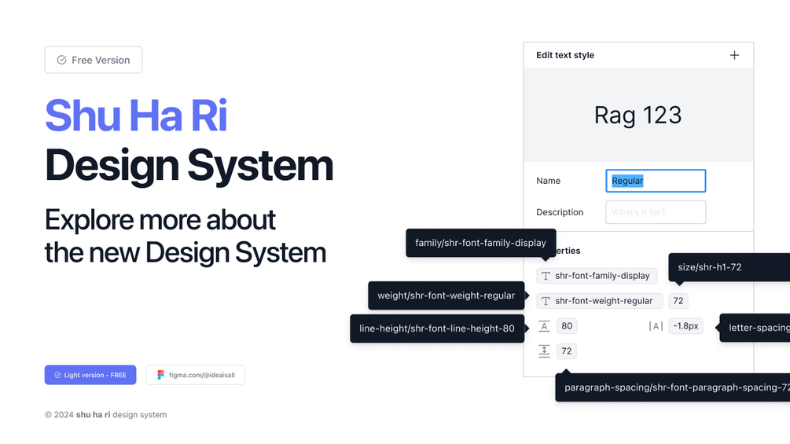Click the plus icon in Edit text style header
Screen dimensions: 790x444
tap(734, 55)
